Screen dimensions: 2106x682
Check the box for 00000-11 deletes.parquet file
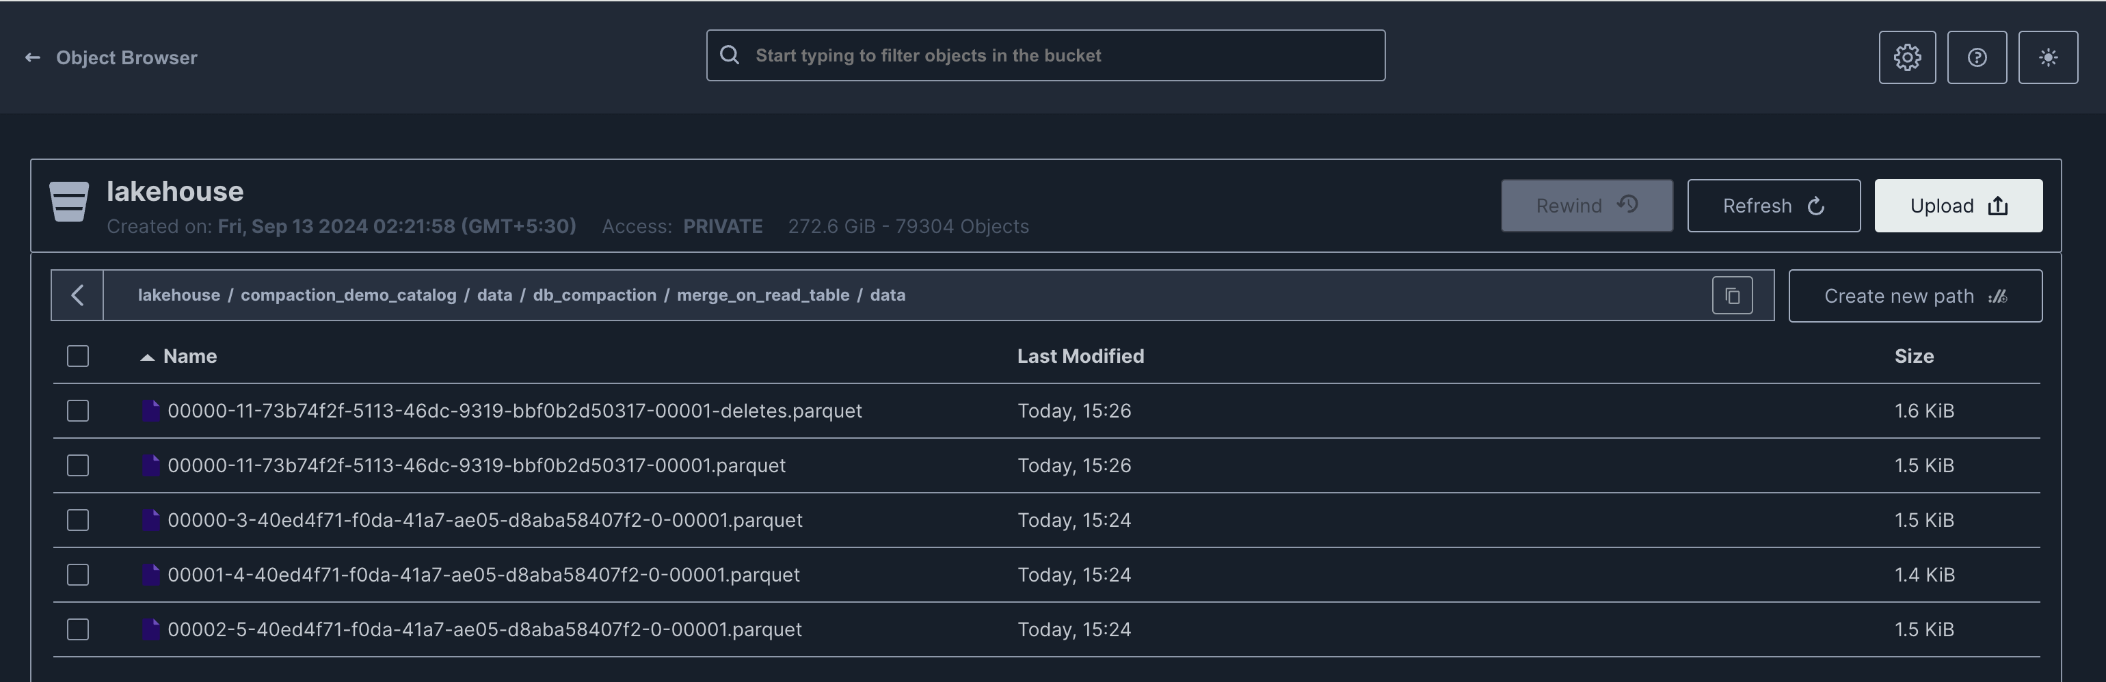tap(78, 411)
